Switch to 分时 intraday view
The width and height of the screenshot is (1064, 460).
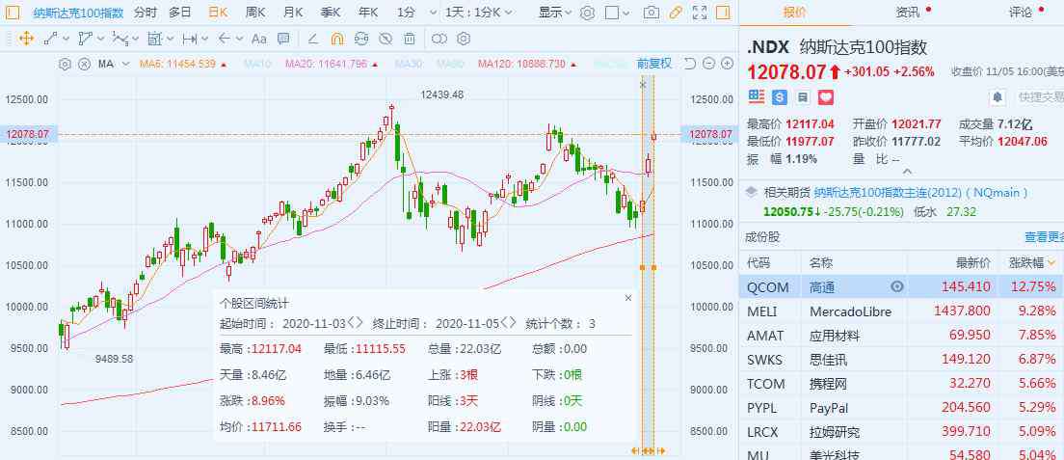click(x=145, y=13)
